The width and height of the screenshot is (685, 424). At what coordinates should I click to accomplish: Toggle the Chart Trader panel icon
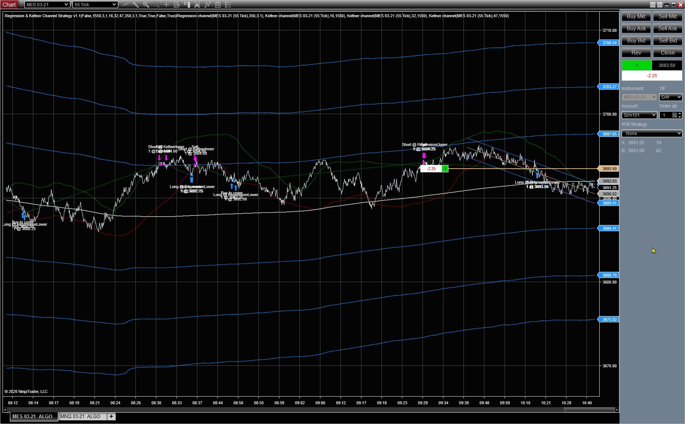tap(187, 5)
